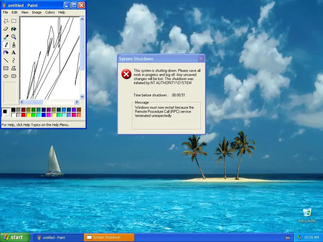Viewport: 323px width, 242px height.
Task: Click the Paint icon in the title bar
Action: (x=4, y=5)
